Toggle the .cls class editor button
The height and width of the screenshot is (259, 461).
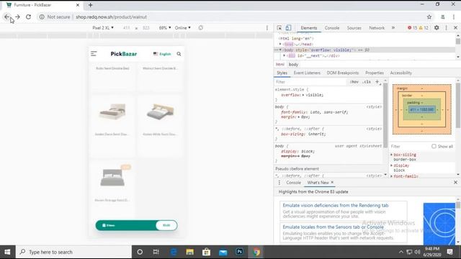(x=367, y=81)
